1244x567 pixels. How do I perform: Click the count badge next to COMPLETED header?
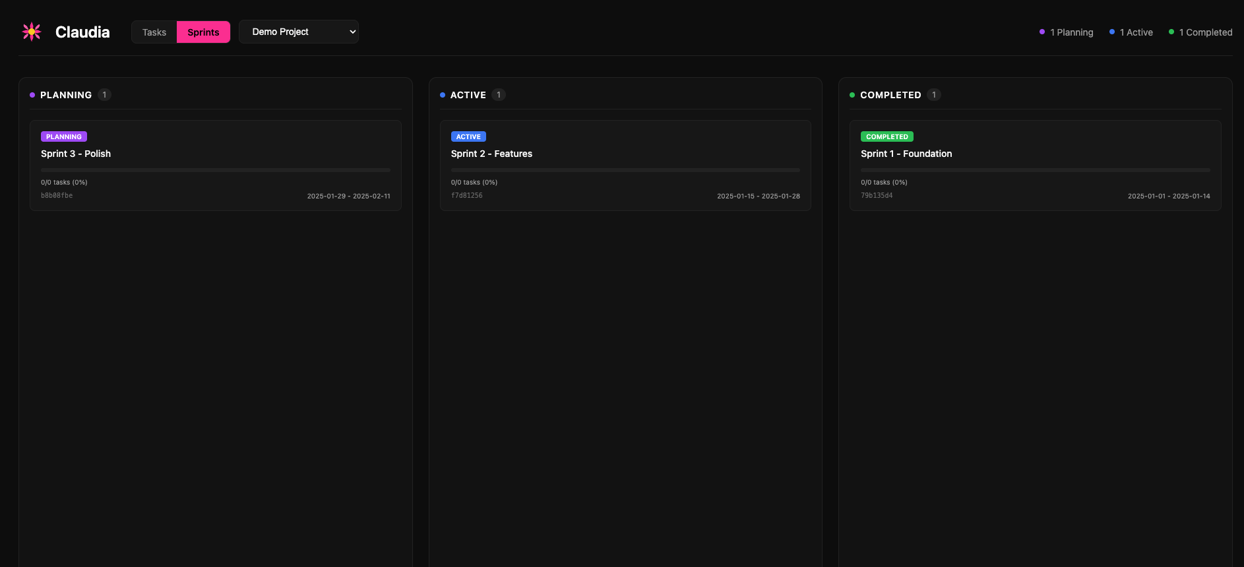pos(933,95)
